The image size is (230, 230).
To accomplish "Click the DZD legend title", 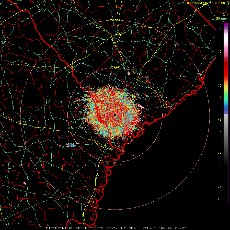I will 224,15.
